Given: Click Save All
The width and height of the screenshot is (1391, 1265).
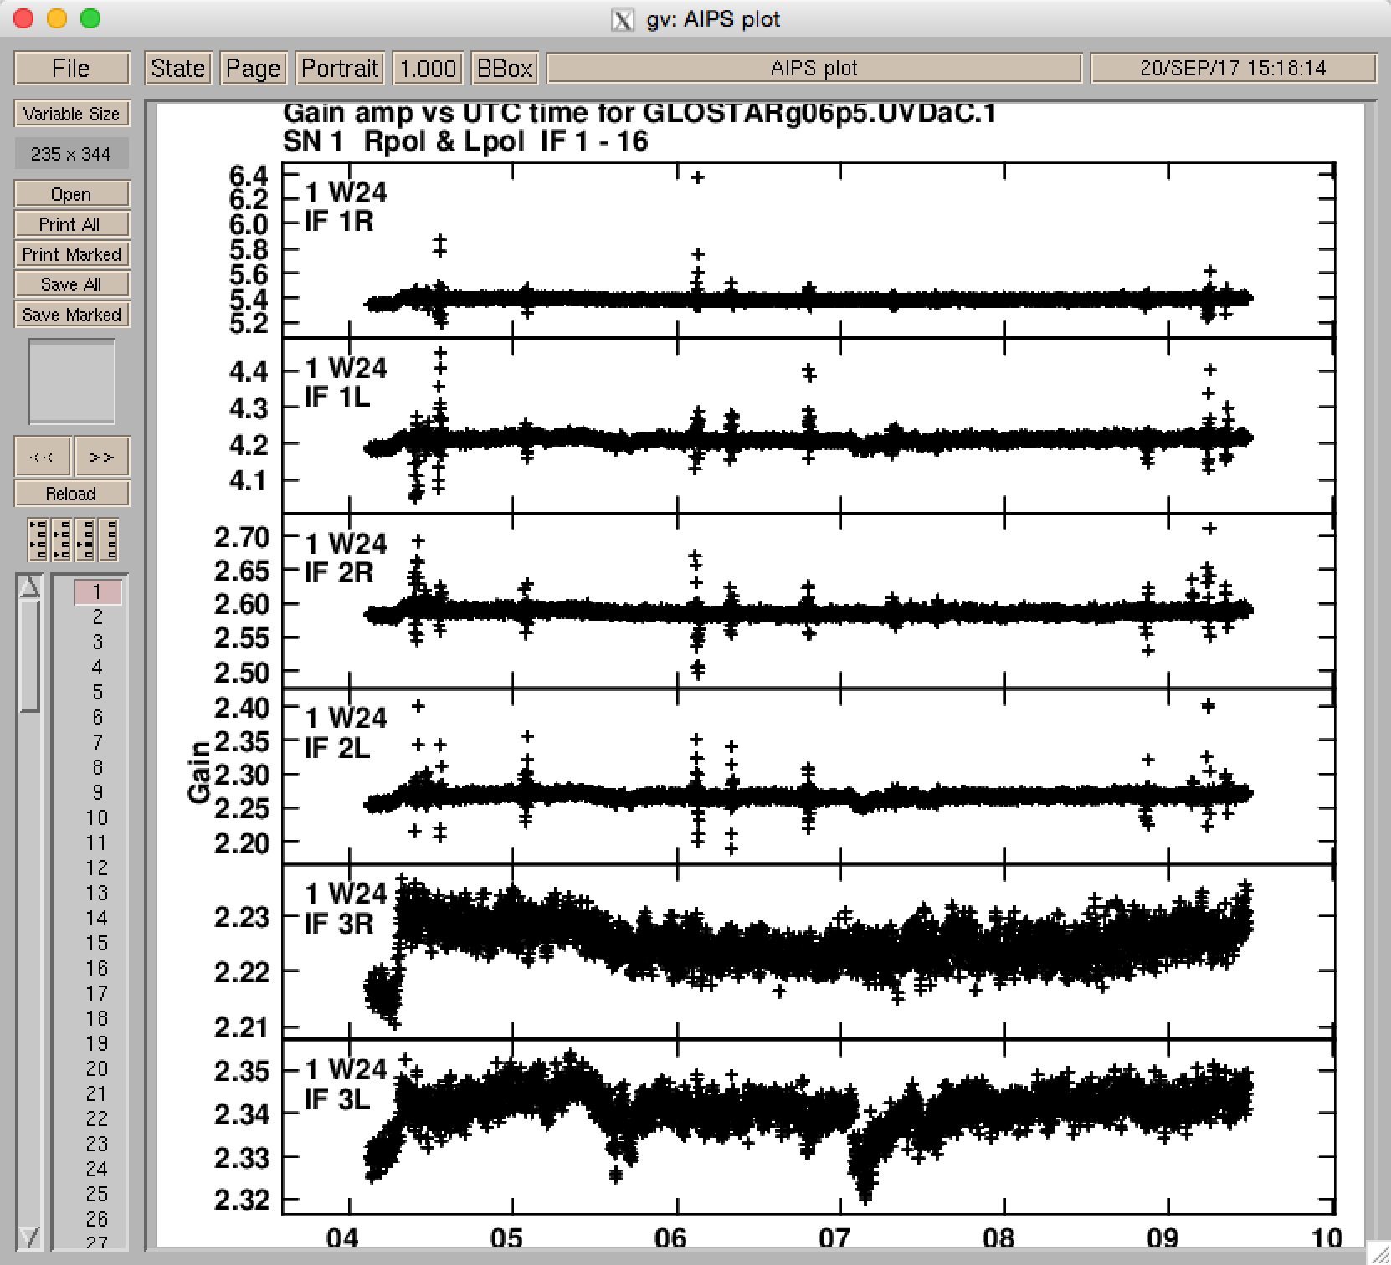Looking at the screenshot, I should pyautogui.click(x=72, y=284).
